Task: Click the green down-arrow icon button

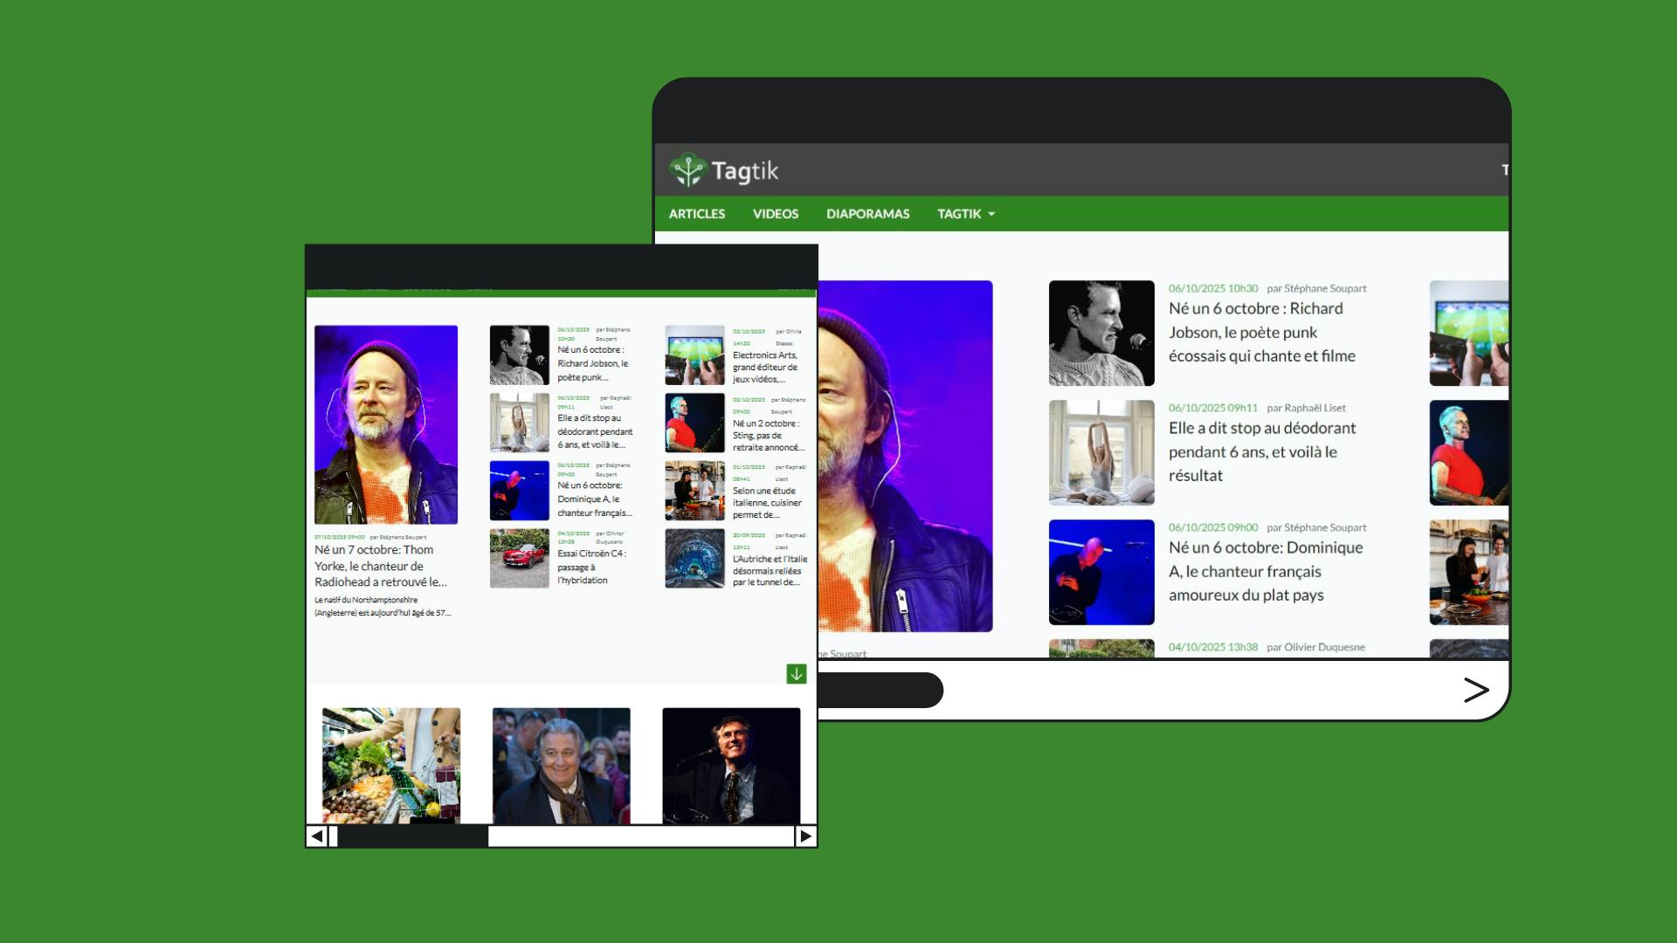Action: (796, 674)
